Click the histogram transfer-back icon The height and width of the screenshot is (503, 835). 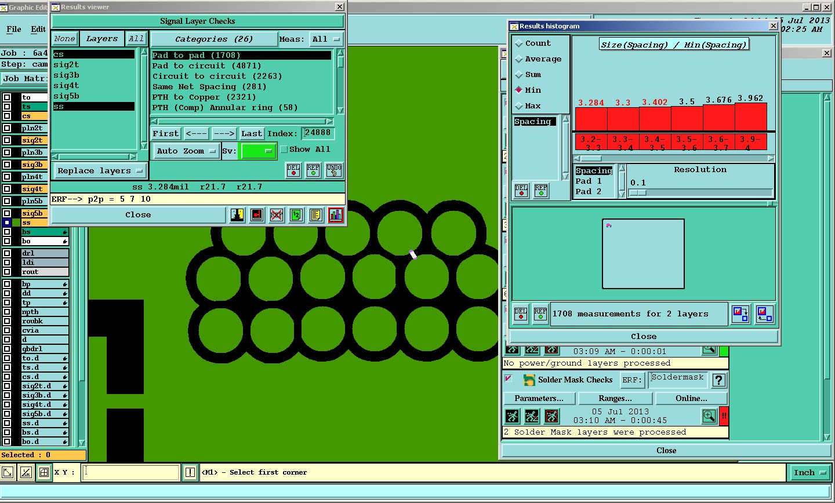764,314
